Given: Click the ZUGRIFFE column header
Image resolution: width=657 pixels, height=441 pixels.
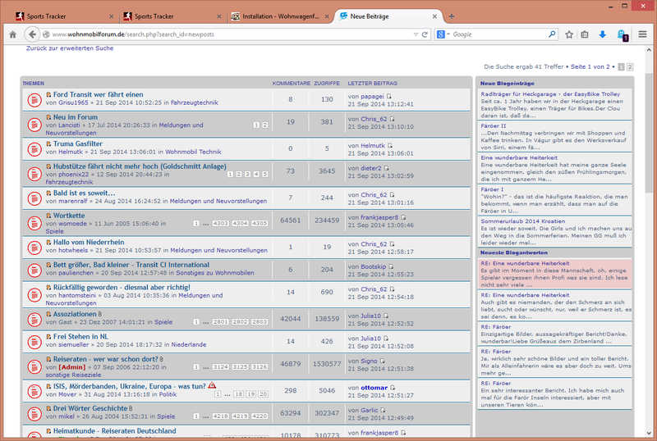Looking at the screenshot, I should point(327,84).
